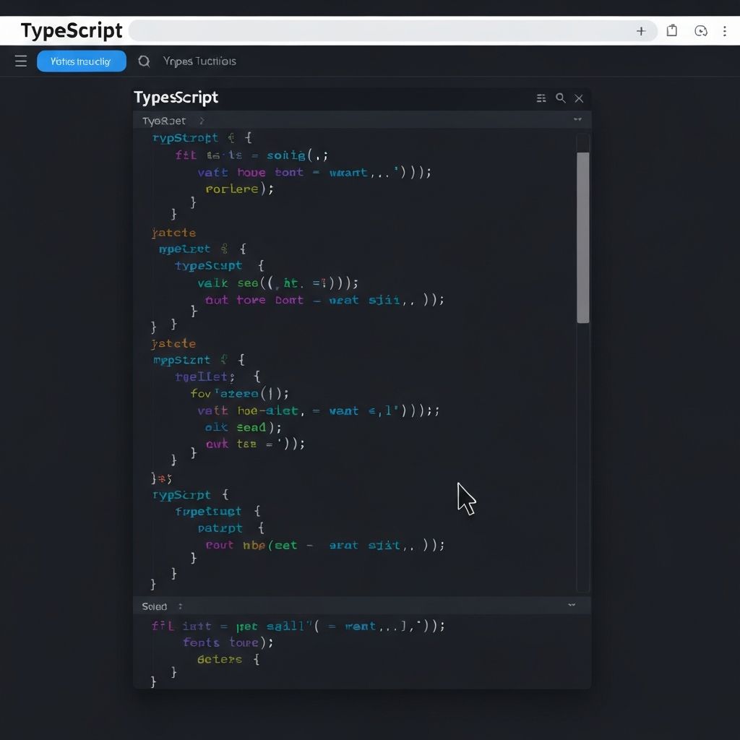This screenshot has width=740, height=740.
Task: Open the browser hamburger menu
Action: pos(20,61)
